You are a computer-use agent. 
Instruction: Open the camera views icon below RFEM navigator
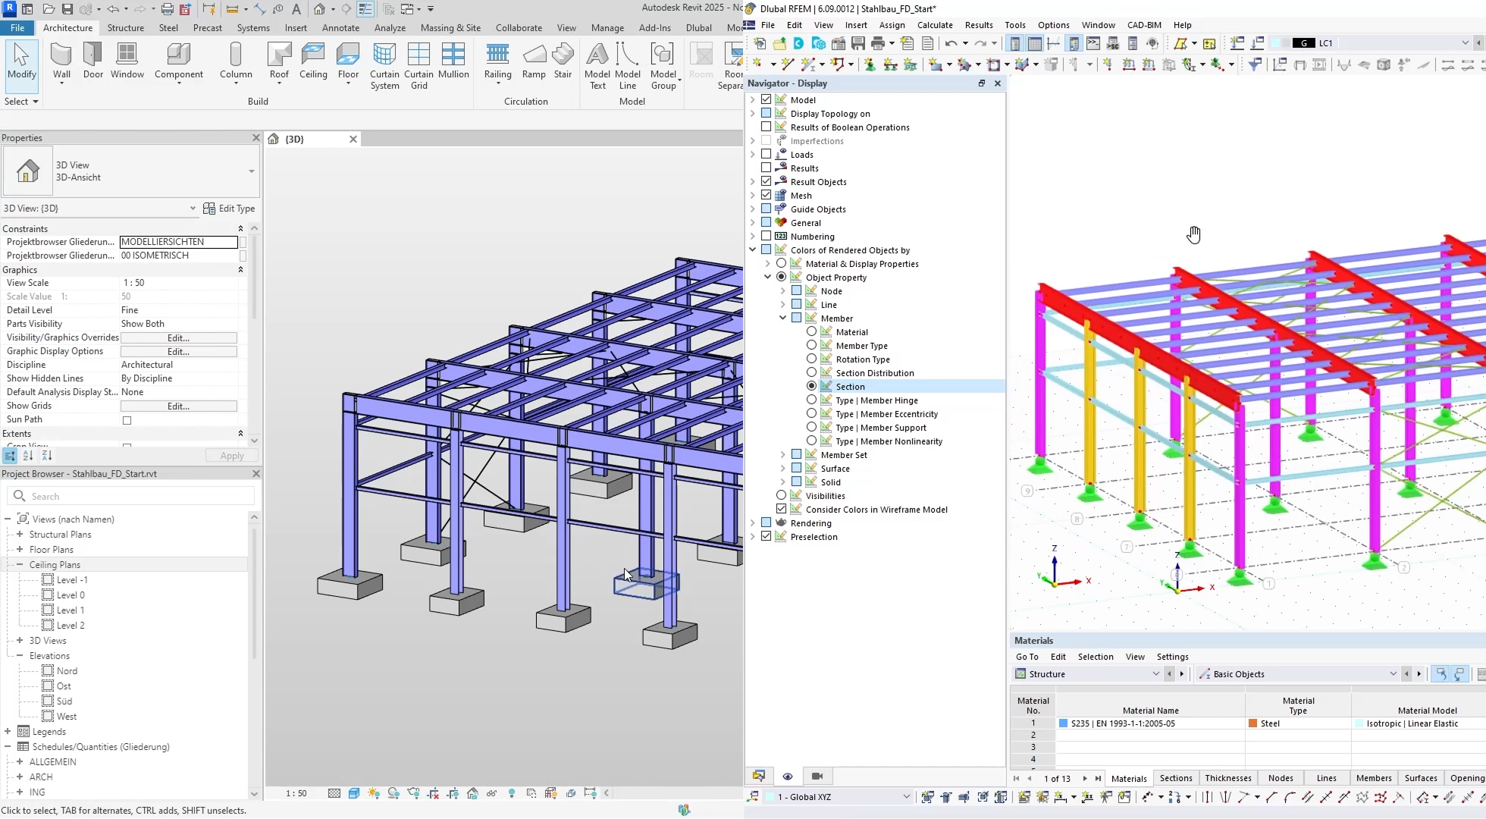(817, 776)
